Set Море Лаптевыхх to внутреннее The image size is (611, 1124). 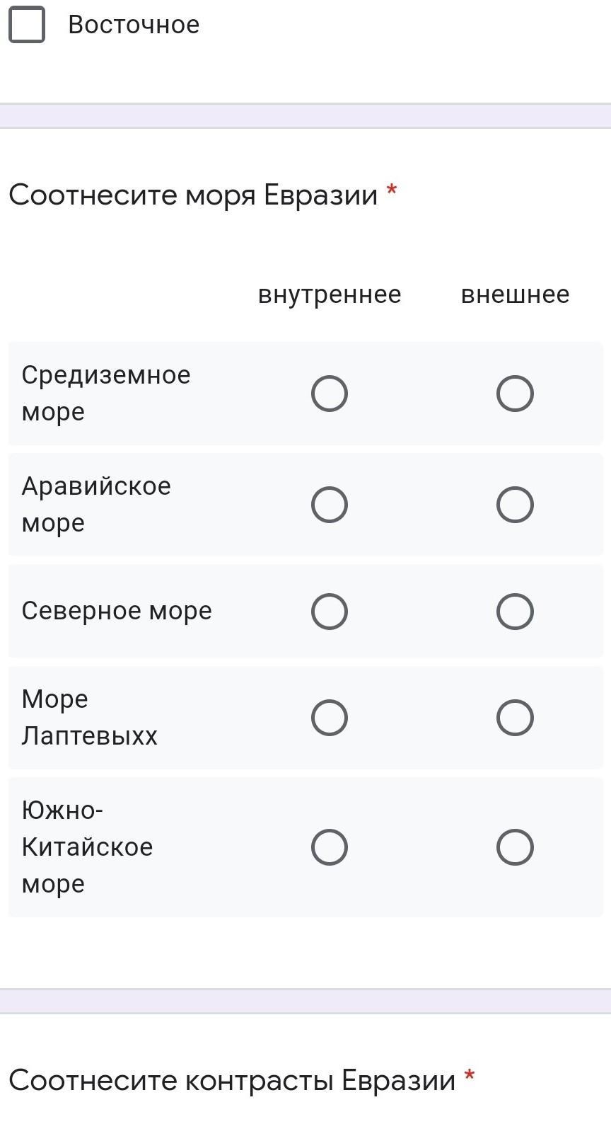tap(330, 718)
